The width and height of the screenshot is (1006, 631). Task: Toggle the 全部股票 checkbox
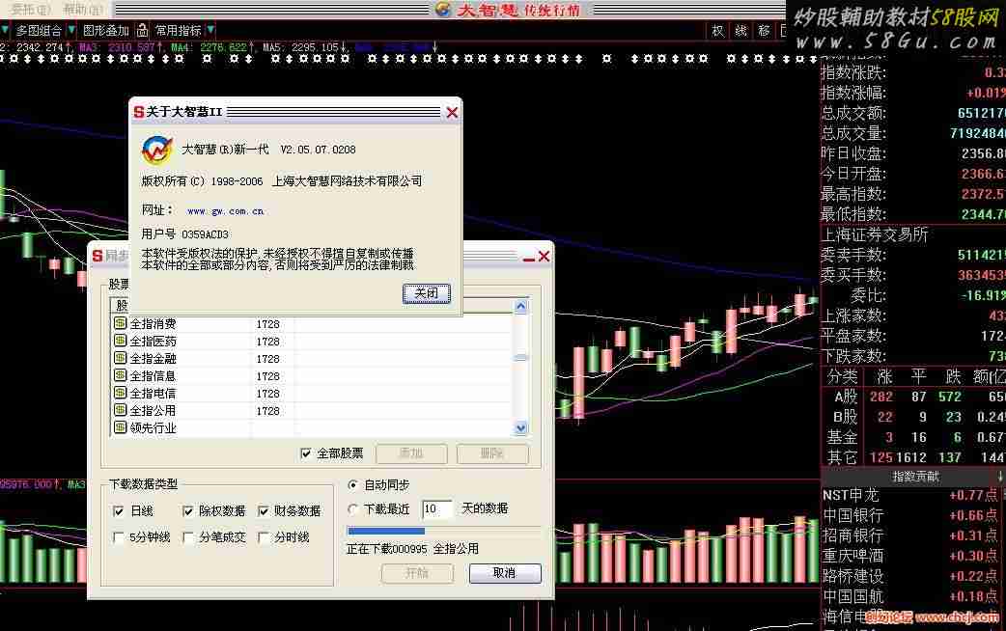pyautogui.click(x=306, y=453)
